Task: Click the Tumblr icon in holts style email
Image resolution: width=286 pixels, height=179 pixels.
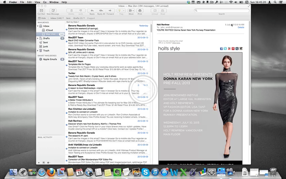Action: click(x=237, y=49)
